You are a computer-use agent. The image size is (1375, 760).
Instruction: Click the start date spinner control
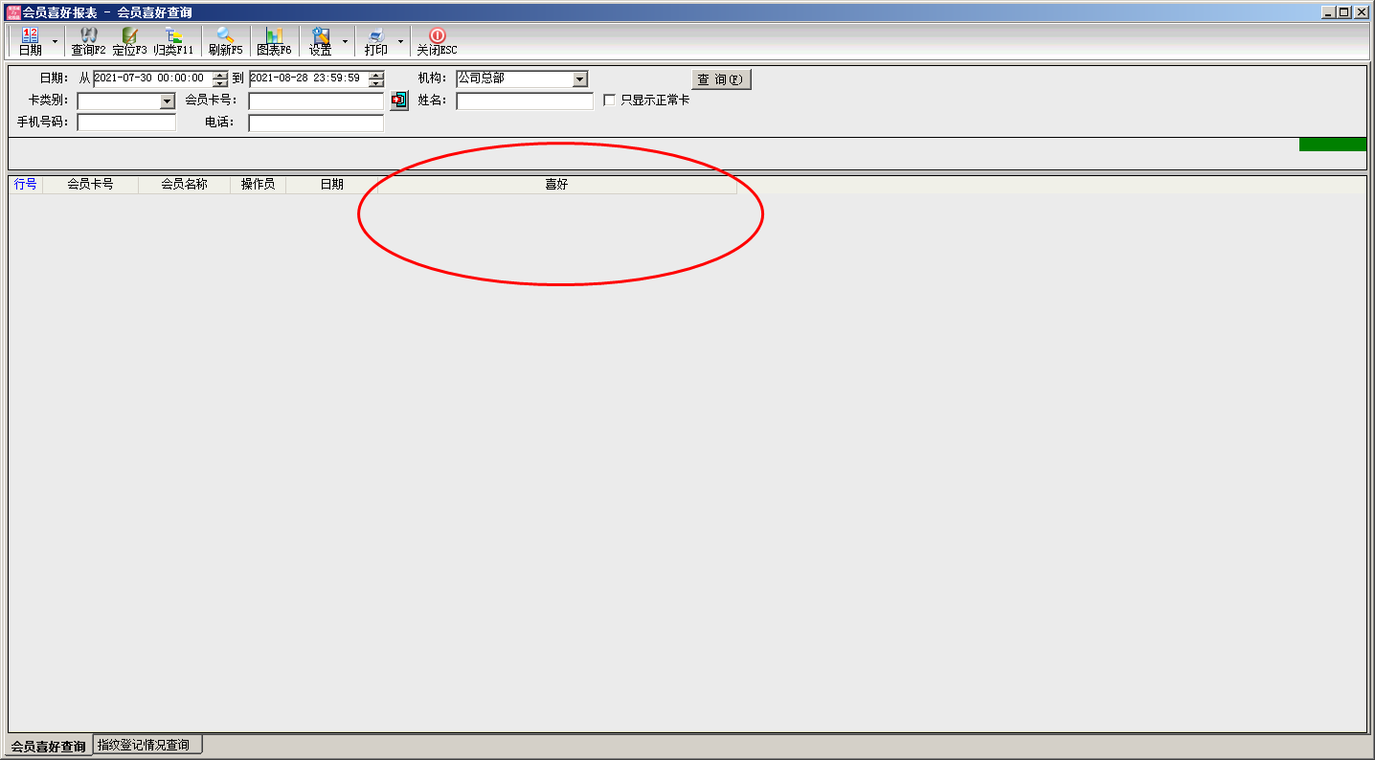click(220, 79)
